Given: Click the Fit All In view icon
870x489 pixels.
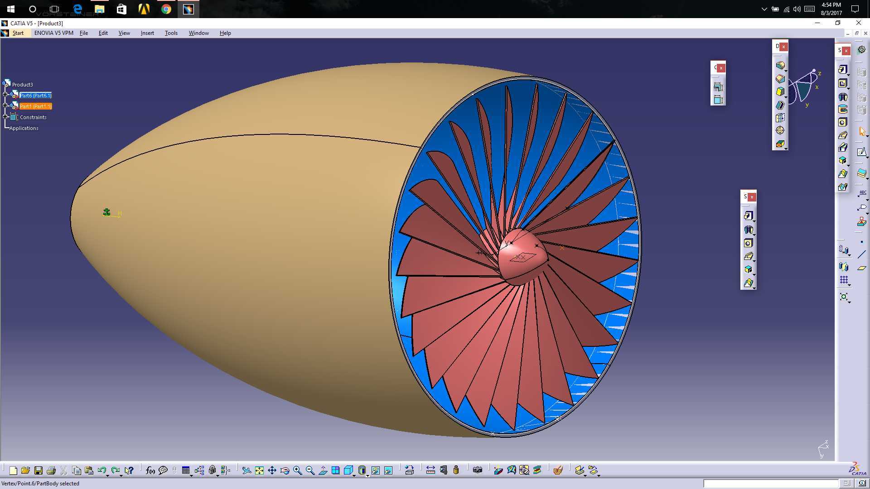Looking at the screenshot, I should [259, 470].
